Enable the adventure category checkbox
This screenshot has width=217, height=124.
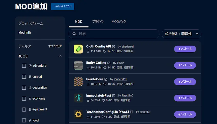[24, 66]
